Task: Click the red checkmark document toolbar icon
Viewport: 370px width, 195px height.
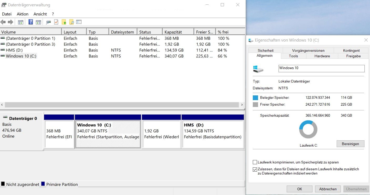Action: 56,22
